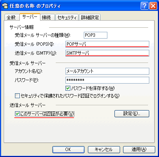Uncheck このサーバーは認証が必要 checkbox
Viewport: 159px width, 157px height.
coord(17,114)
